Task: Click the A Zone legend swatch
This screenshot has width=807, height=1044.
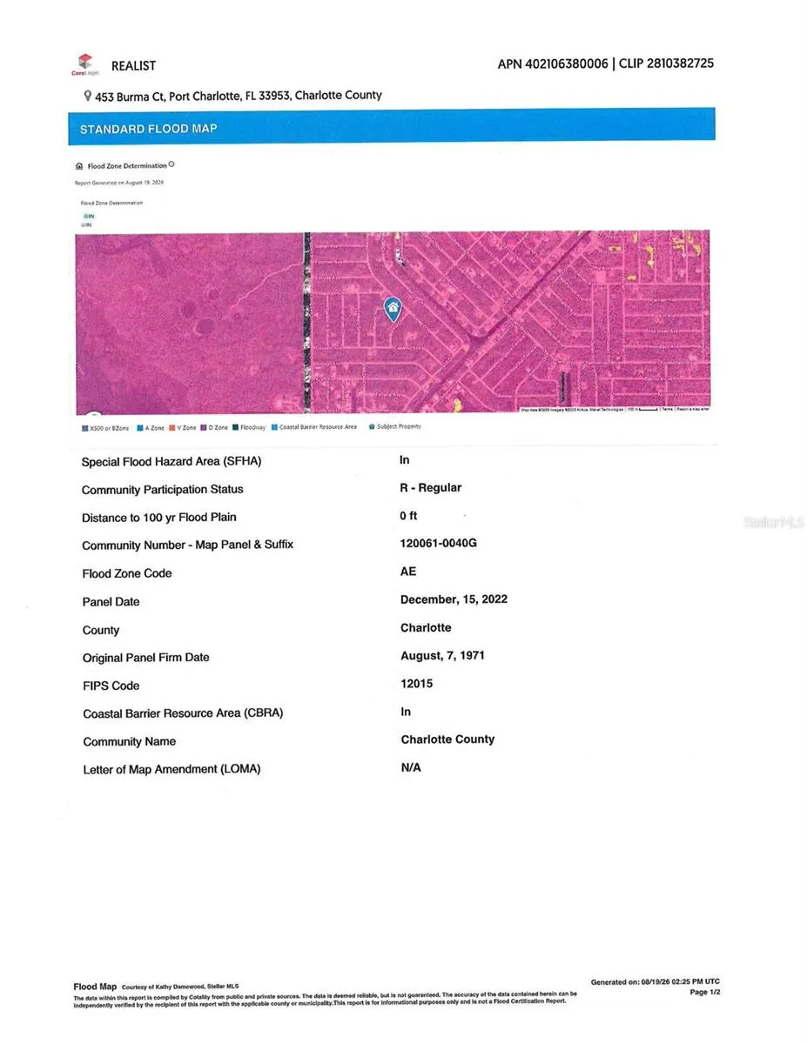Action: click(140, 428)
